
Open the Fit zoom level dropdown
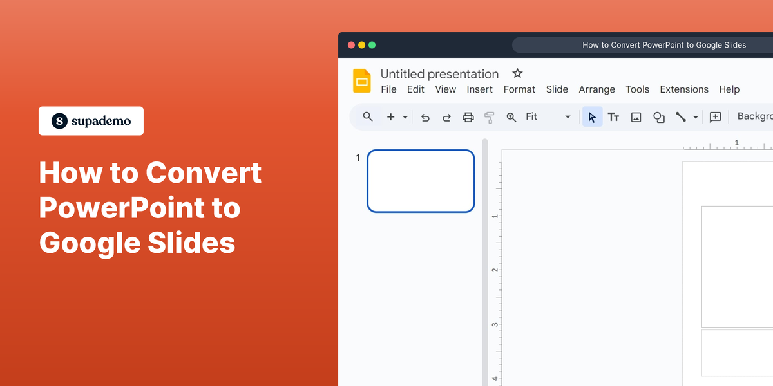tap(548, 116)
